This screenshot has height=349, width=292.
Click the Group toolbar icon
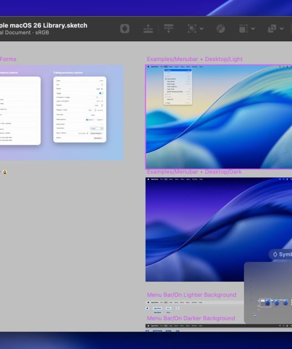coord(192,28)
